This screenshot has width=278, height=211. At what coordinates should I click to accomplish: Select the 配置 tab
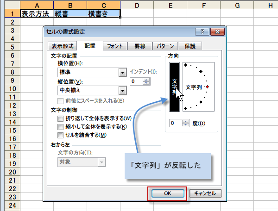[90, 46]
